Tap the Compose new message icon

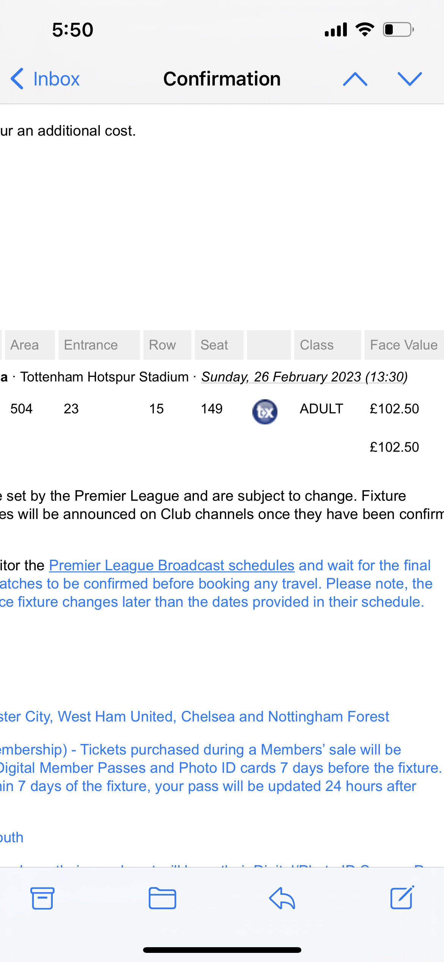click(402, 897)
